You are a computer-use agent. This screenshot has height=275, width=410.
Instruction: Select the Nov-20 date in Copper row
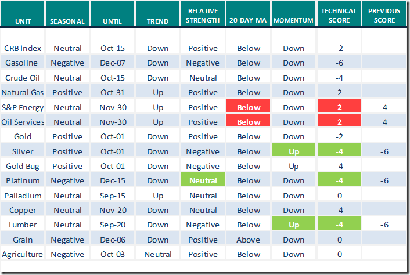112,210
